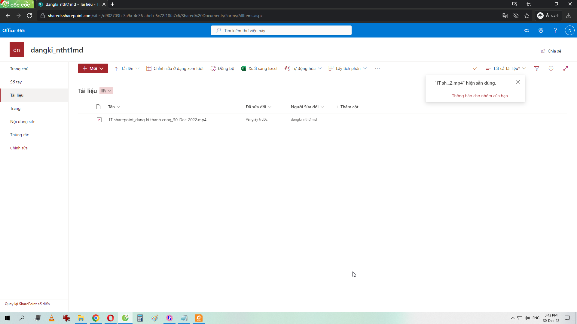Expand the Mới new item dropdown
Image resolution: width=577 pixels, height=324 pixels.
click(x=93, y=68)
